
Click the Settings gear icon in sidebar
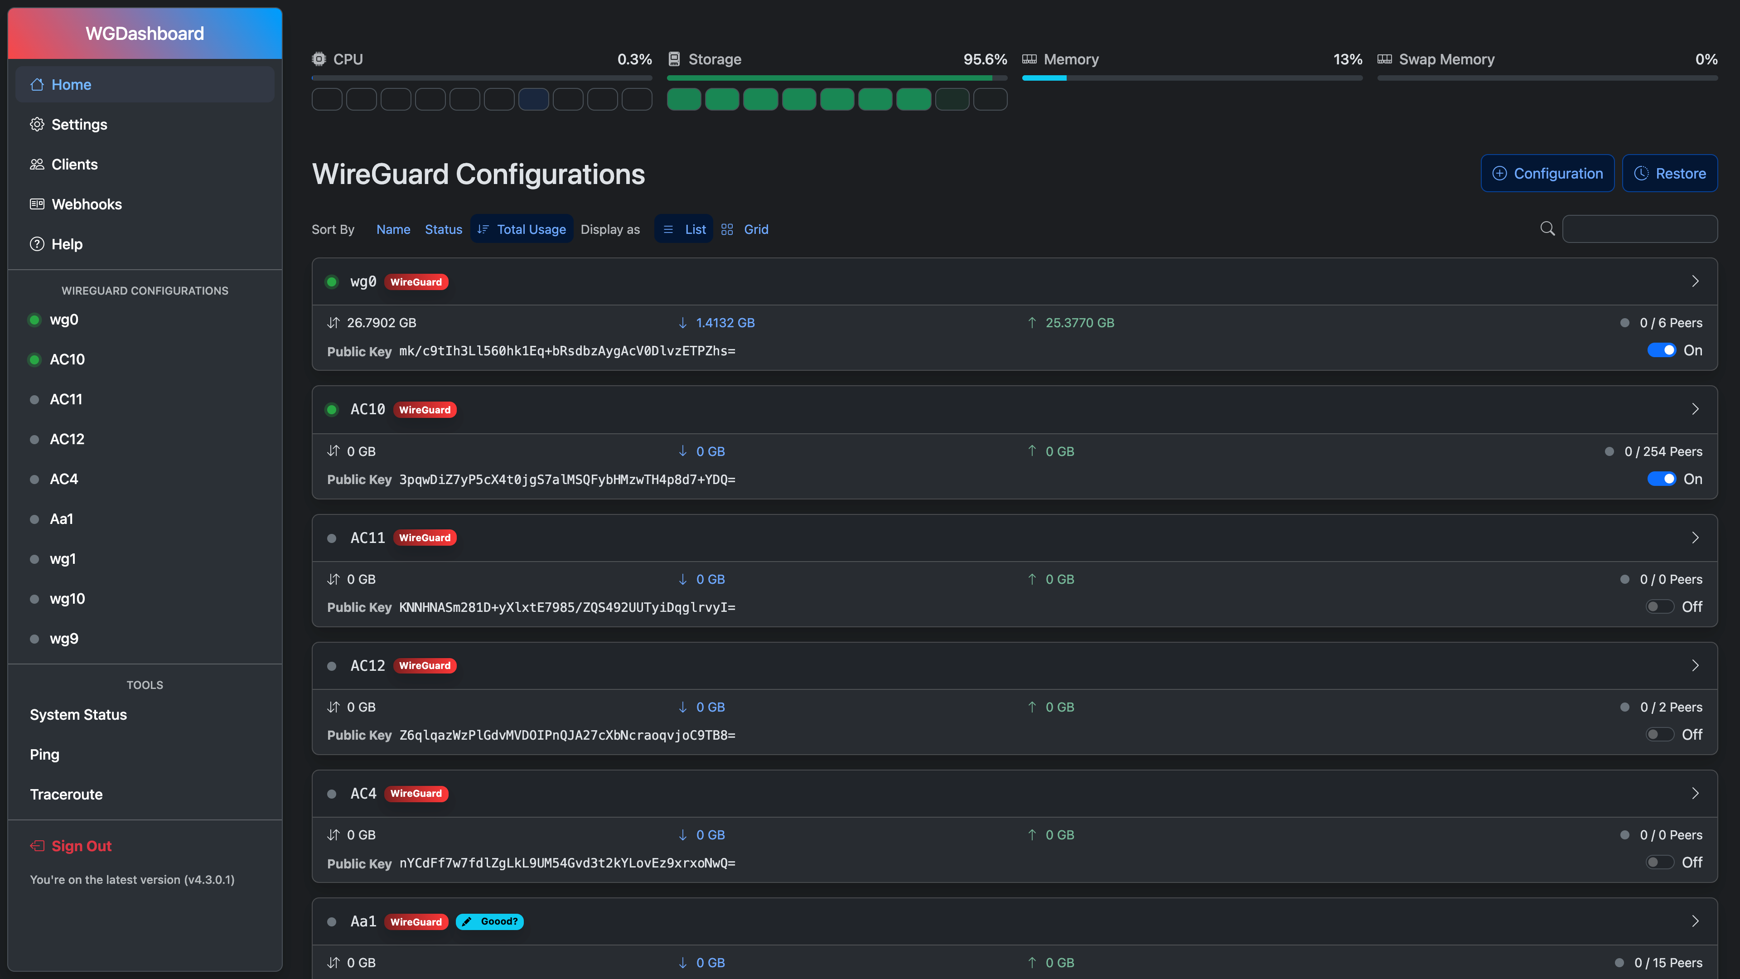coord(37,124)
